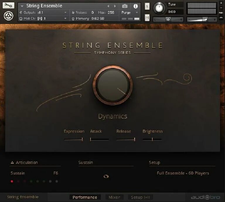
Task: Click the large Dynamics knob
Action: click(x=112, y=85)
